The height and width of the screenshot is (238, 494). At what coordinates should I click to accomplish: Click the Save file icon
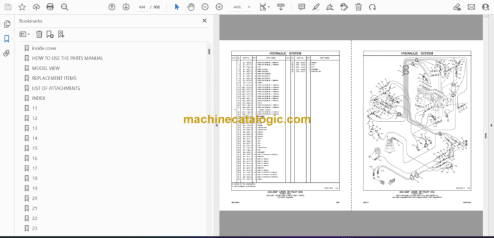8,7
